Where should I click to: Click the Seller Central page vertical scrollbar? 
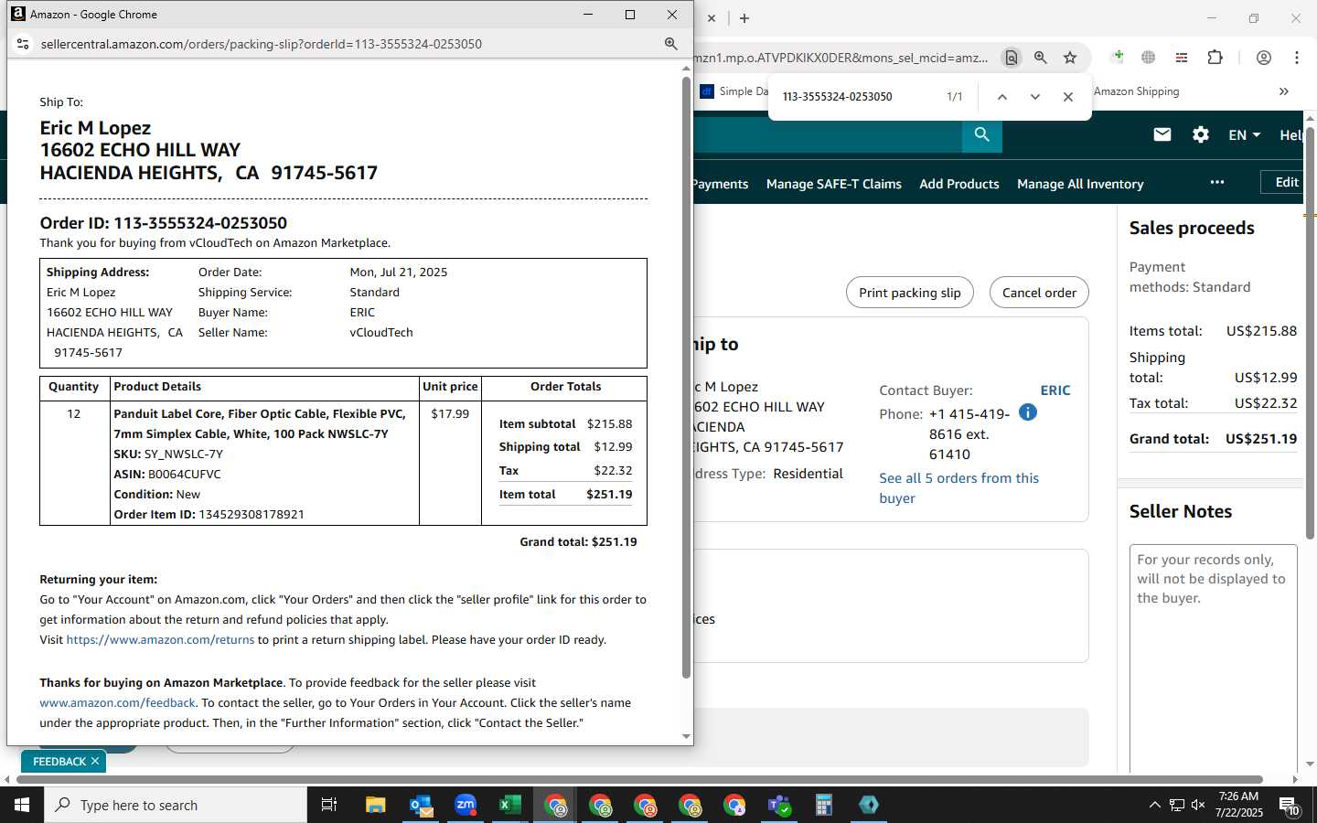(1310, 333)
